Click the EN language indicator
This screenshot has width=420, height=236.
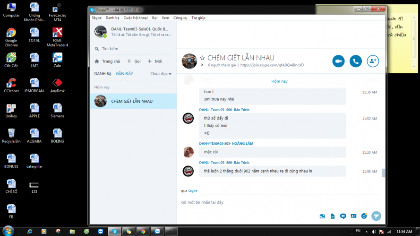click(x=358, y=231)
